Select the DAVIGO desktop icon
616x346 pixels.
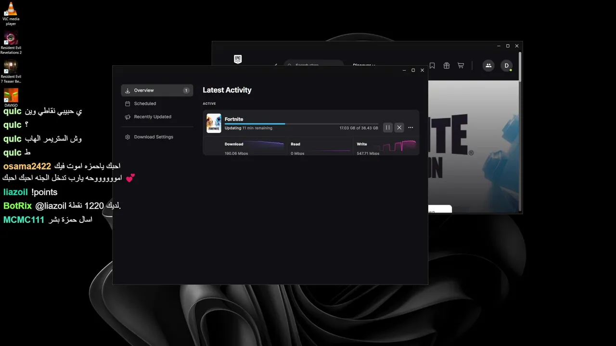point(11,98)
